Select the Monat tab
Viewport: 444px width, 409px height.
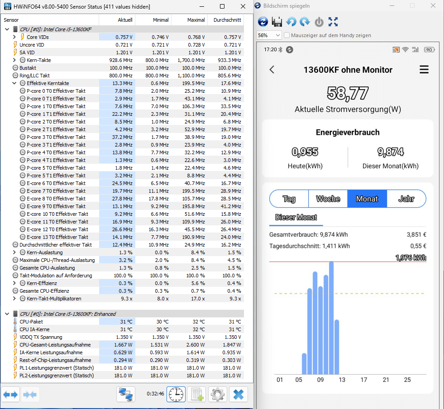pos(367,199)
